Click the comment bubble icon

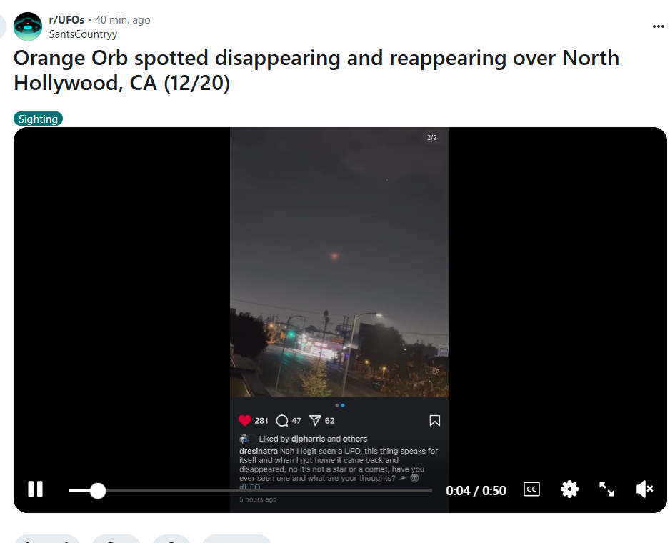coord(282,421)
